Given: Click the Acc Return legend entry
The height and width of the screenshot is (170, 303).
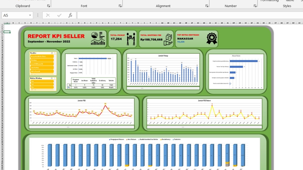Looking at the screenshot, I should coord(131,139).
